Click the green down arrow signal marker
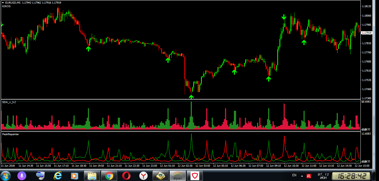This screenshot has width=379, height=181. click(284, 17)
